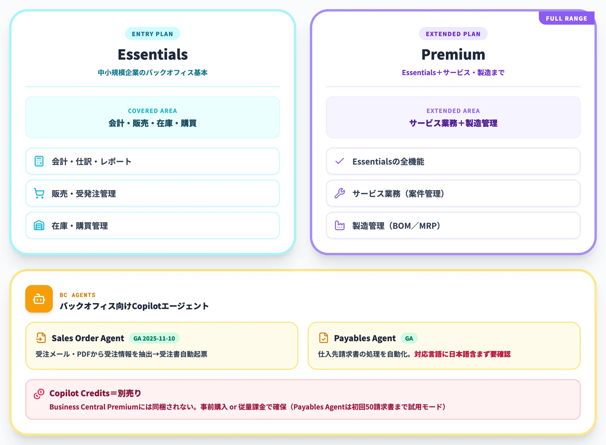
Task: Click the COVERED AREA label
Action: coord(153,111)
